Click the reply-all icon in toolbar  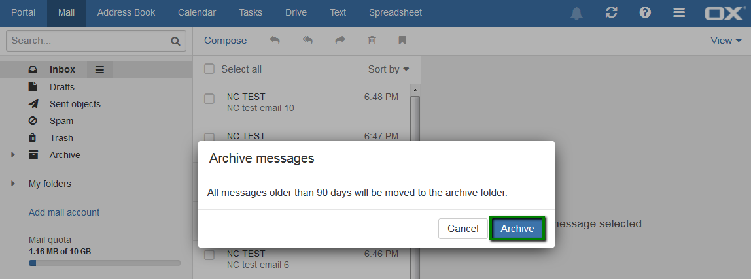click(307, 41)
